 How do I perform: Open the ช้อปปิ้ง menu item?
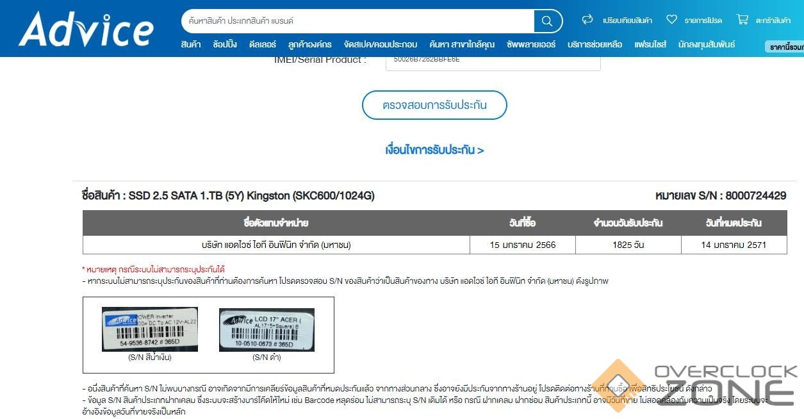click(x=225, y=44)
